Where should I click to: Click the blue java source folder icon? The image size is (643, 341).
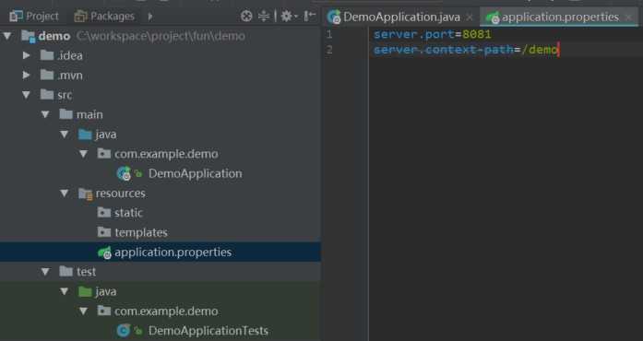[85, 135]
